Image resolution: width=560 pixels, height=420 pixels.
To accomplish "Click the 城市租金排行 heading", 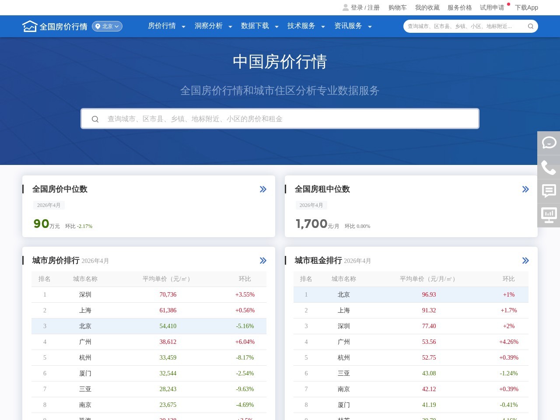I will pos(318,260).
